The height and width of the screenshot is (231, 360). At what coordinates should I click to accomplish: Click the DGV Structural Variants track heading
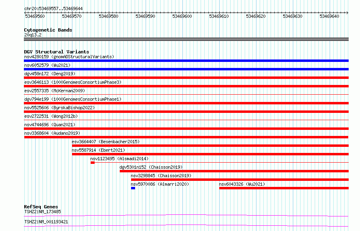(57, 52)
